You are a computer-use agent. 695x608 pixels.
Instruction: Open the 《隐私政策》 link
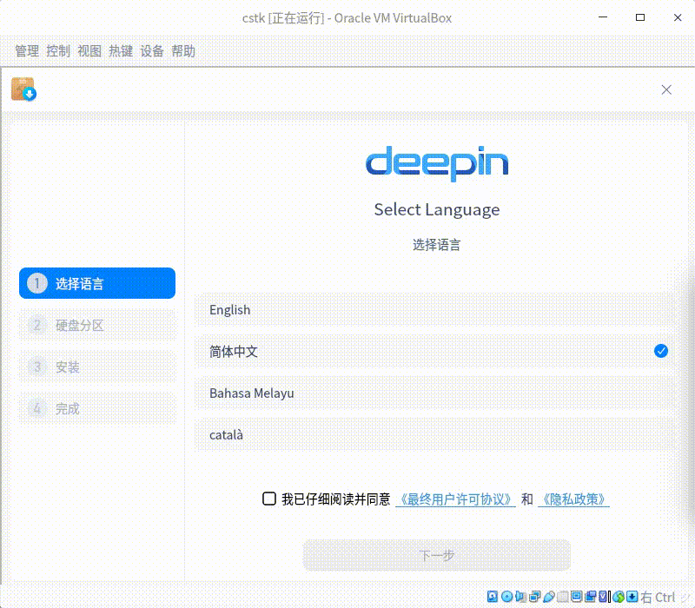tap(574, 499)
